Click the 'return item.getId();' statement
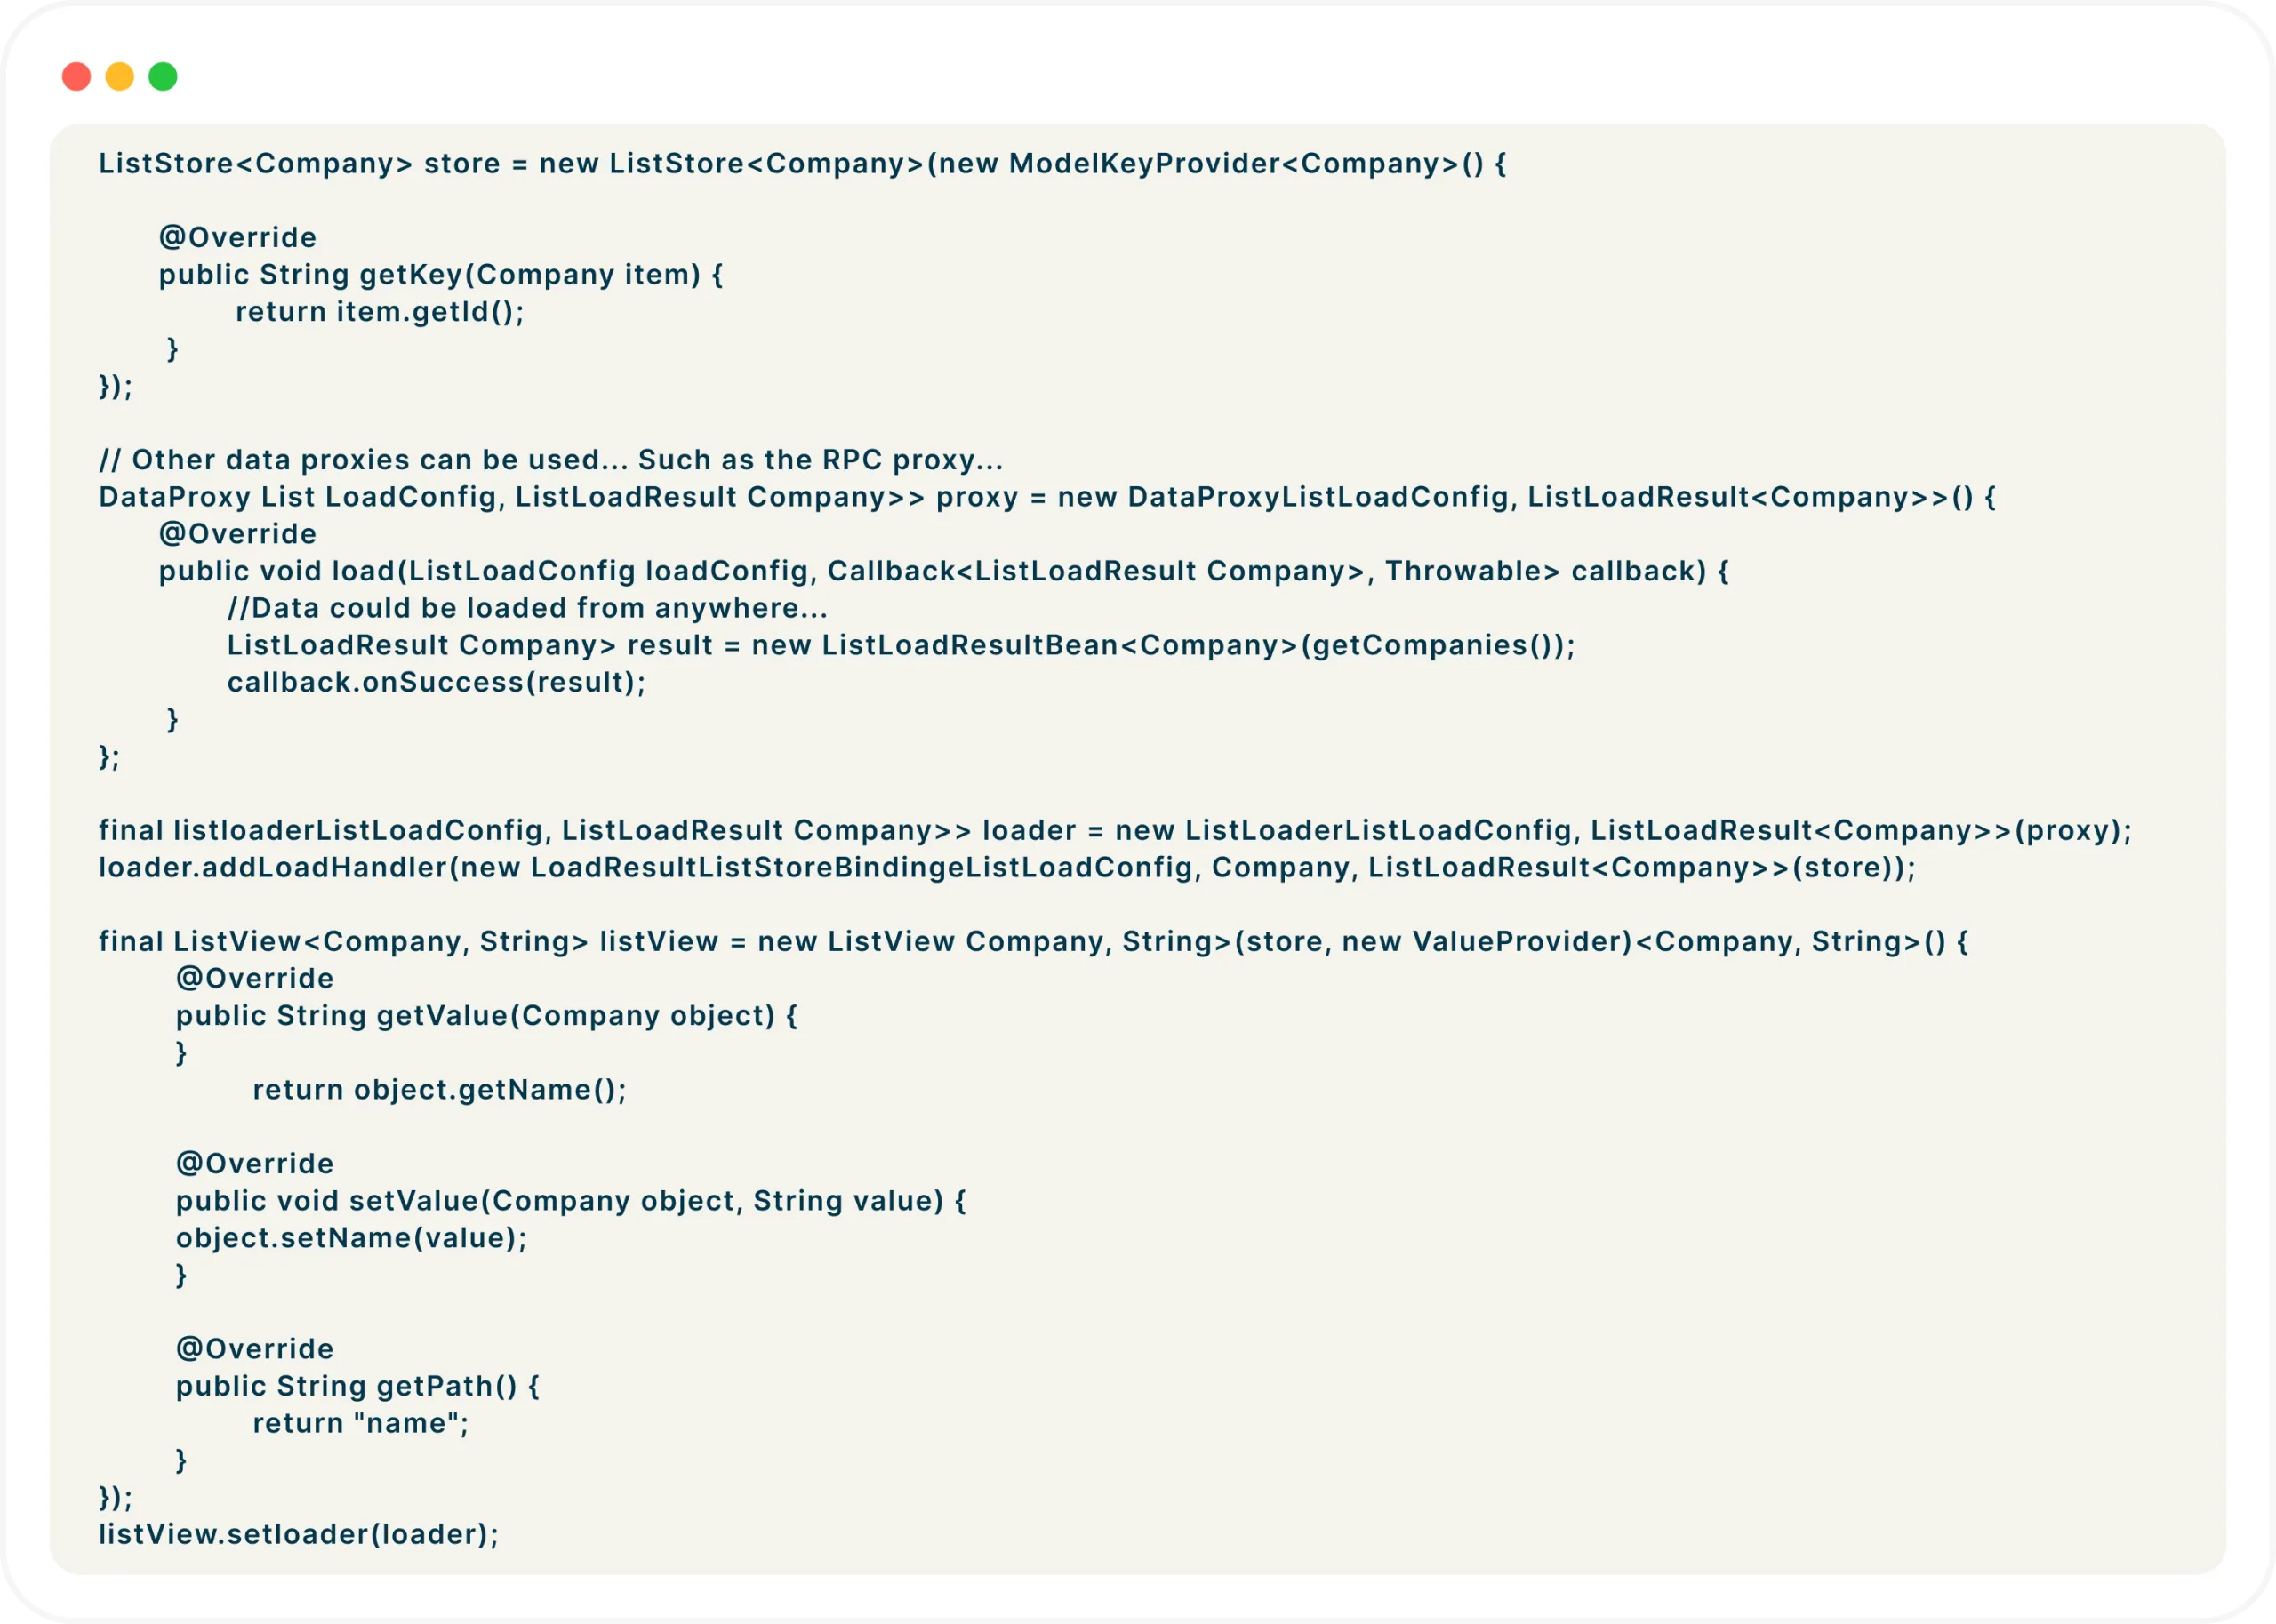2276x1624 pixels. (x=380, y=312)
